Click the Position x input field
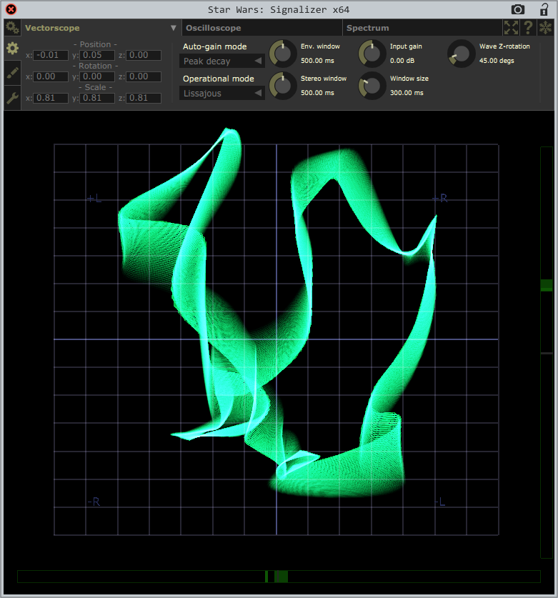This screenshot has width=558, height=598. (x=51, y=55)
